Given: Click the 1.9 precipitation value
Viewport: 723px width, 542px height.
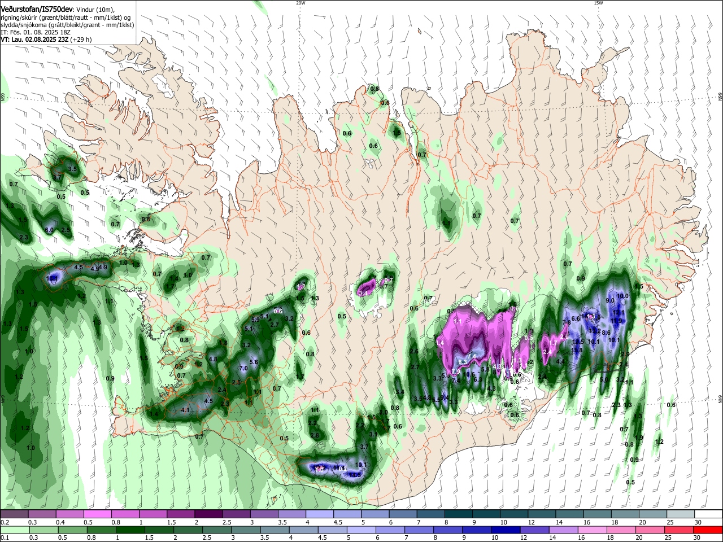Looking at the screenshot, I should tap(639, 438).
